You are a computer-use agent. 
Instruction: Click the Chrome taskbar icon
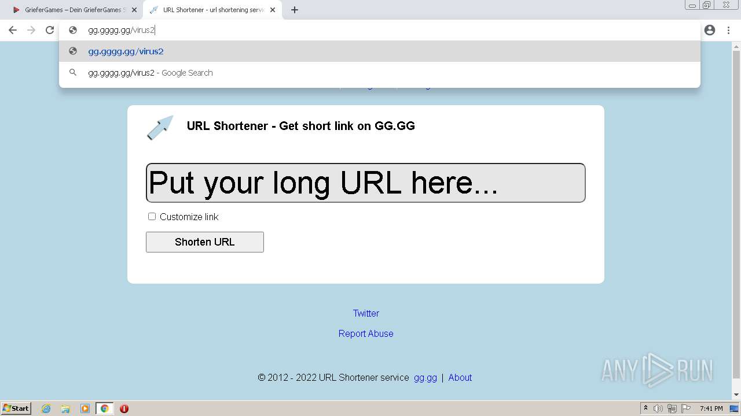(x=104, y=408)
